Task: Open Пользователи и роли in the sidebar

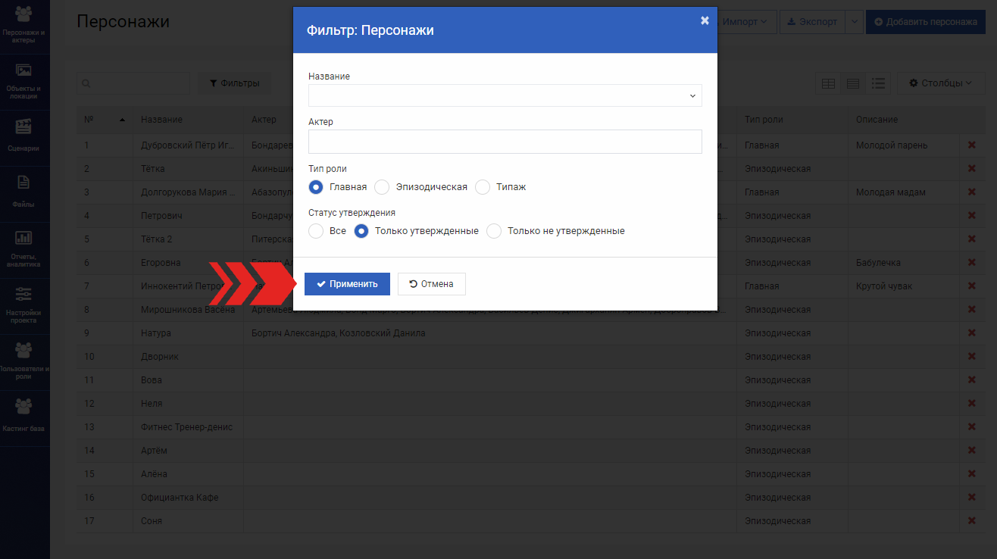Action: [x=24, y=361]
